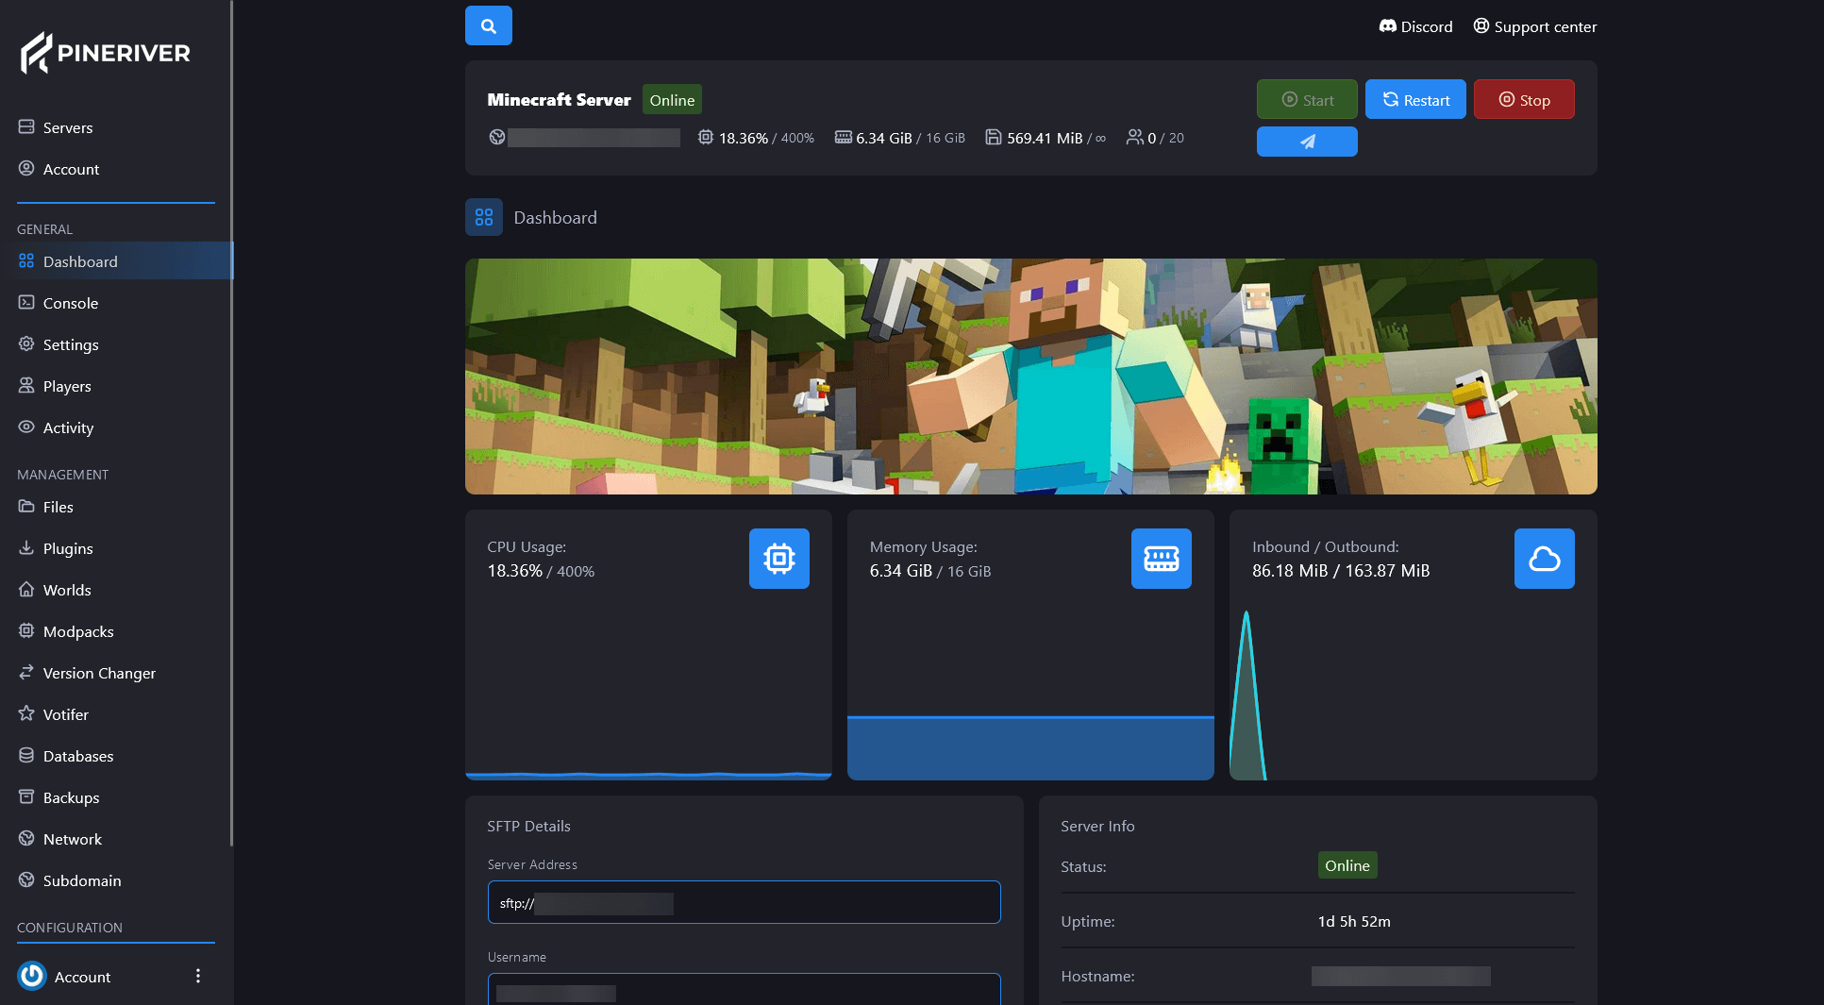Image resolution: width=1824 pixels, height=1005 pixels.
Task: Click the 86.18 MiB / 163.87 MiB value
Action: 1341,571
